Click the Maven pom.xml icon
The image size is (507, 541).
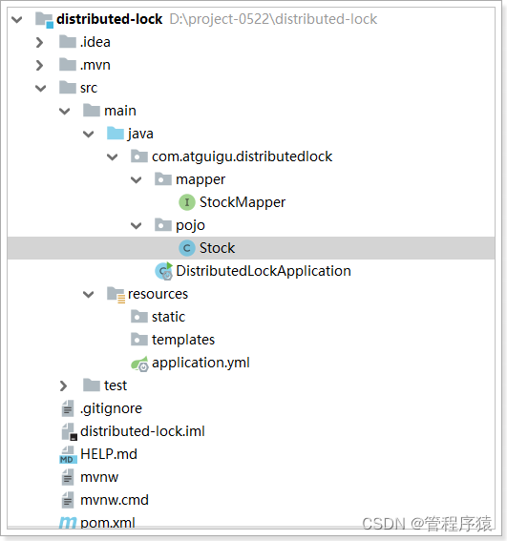pos(68,523)
